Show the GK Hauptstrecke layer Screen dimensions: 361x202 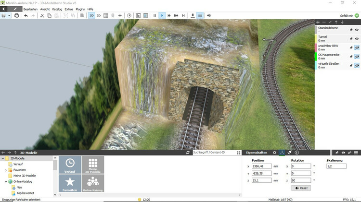(x=357, y=56)
